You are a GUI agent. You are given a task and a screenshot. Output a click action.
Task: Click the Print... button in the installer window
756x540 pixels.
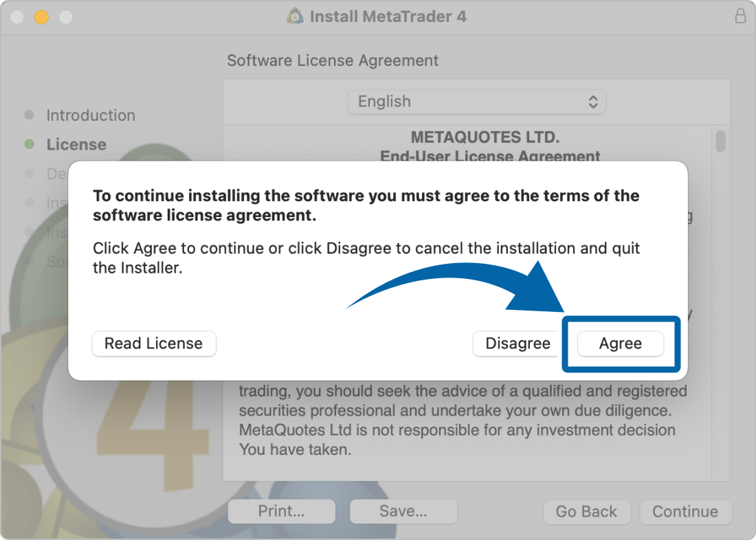[282, 511]
